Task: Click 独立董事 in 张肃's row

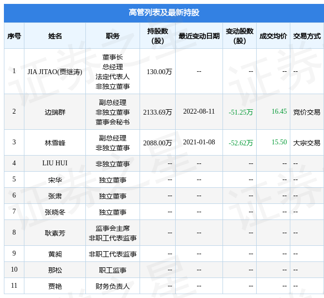Action: (113, 196)
